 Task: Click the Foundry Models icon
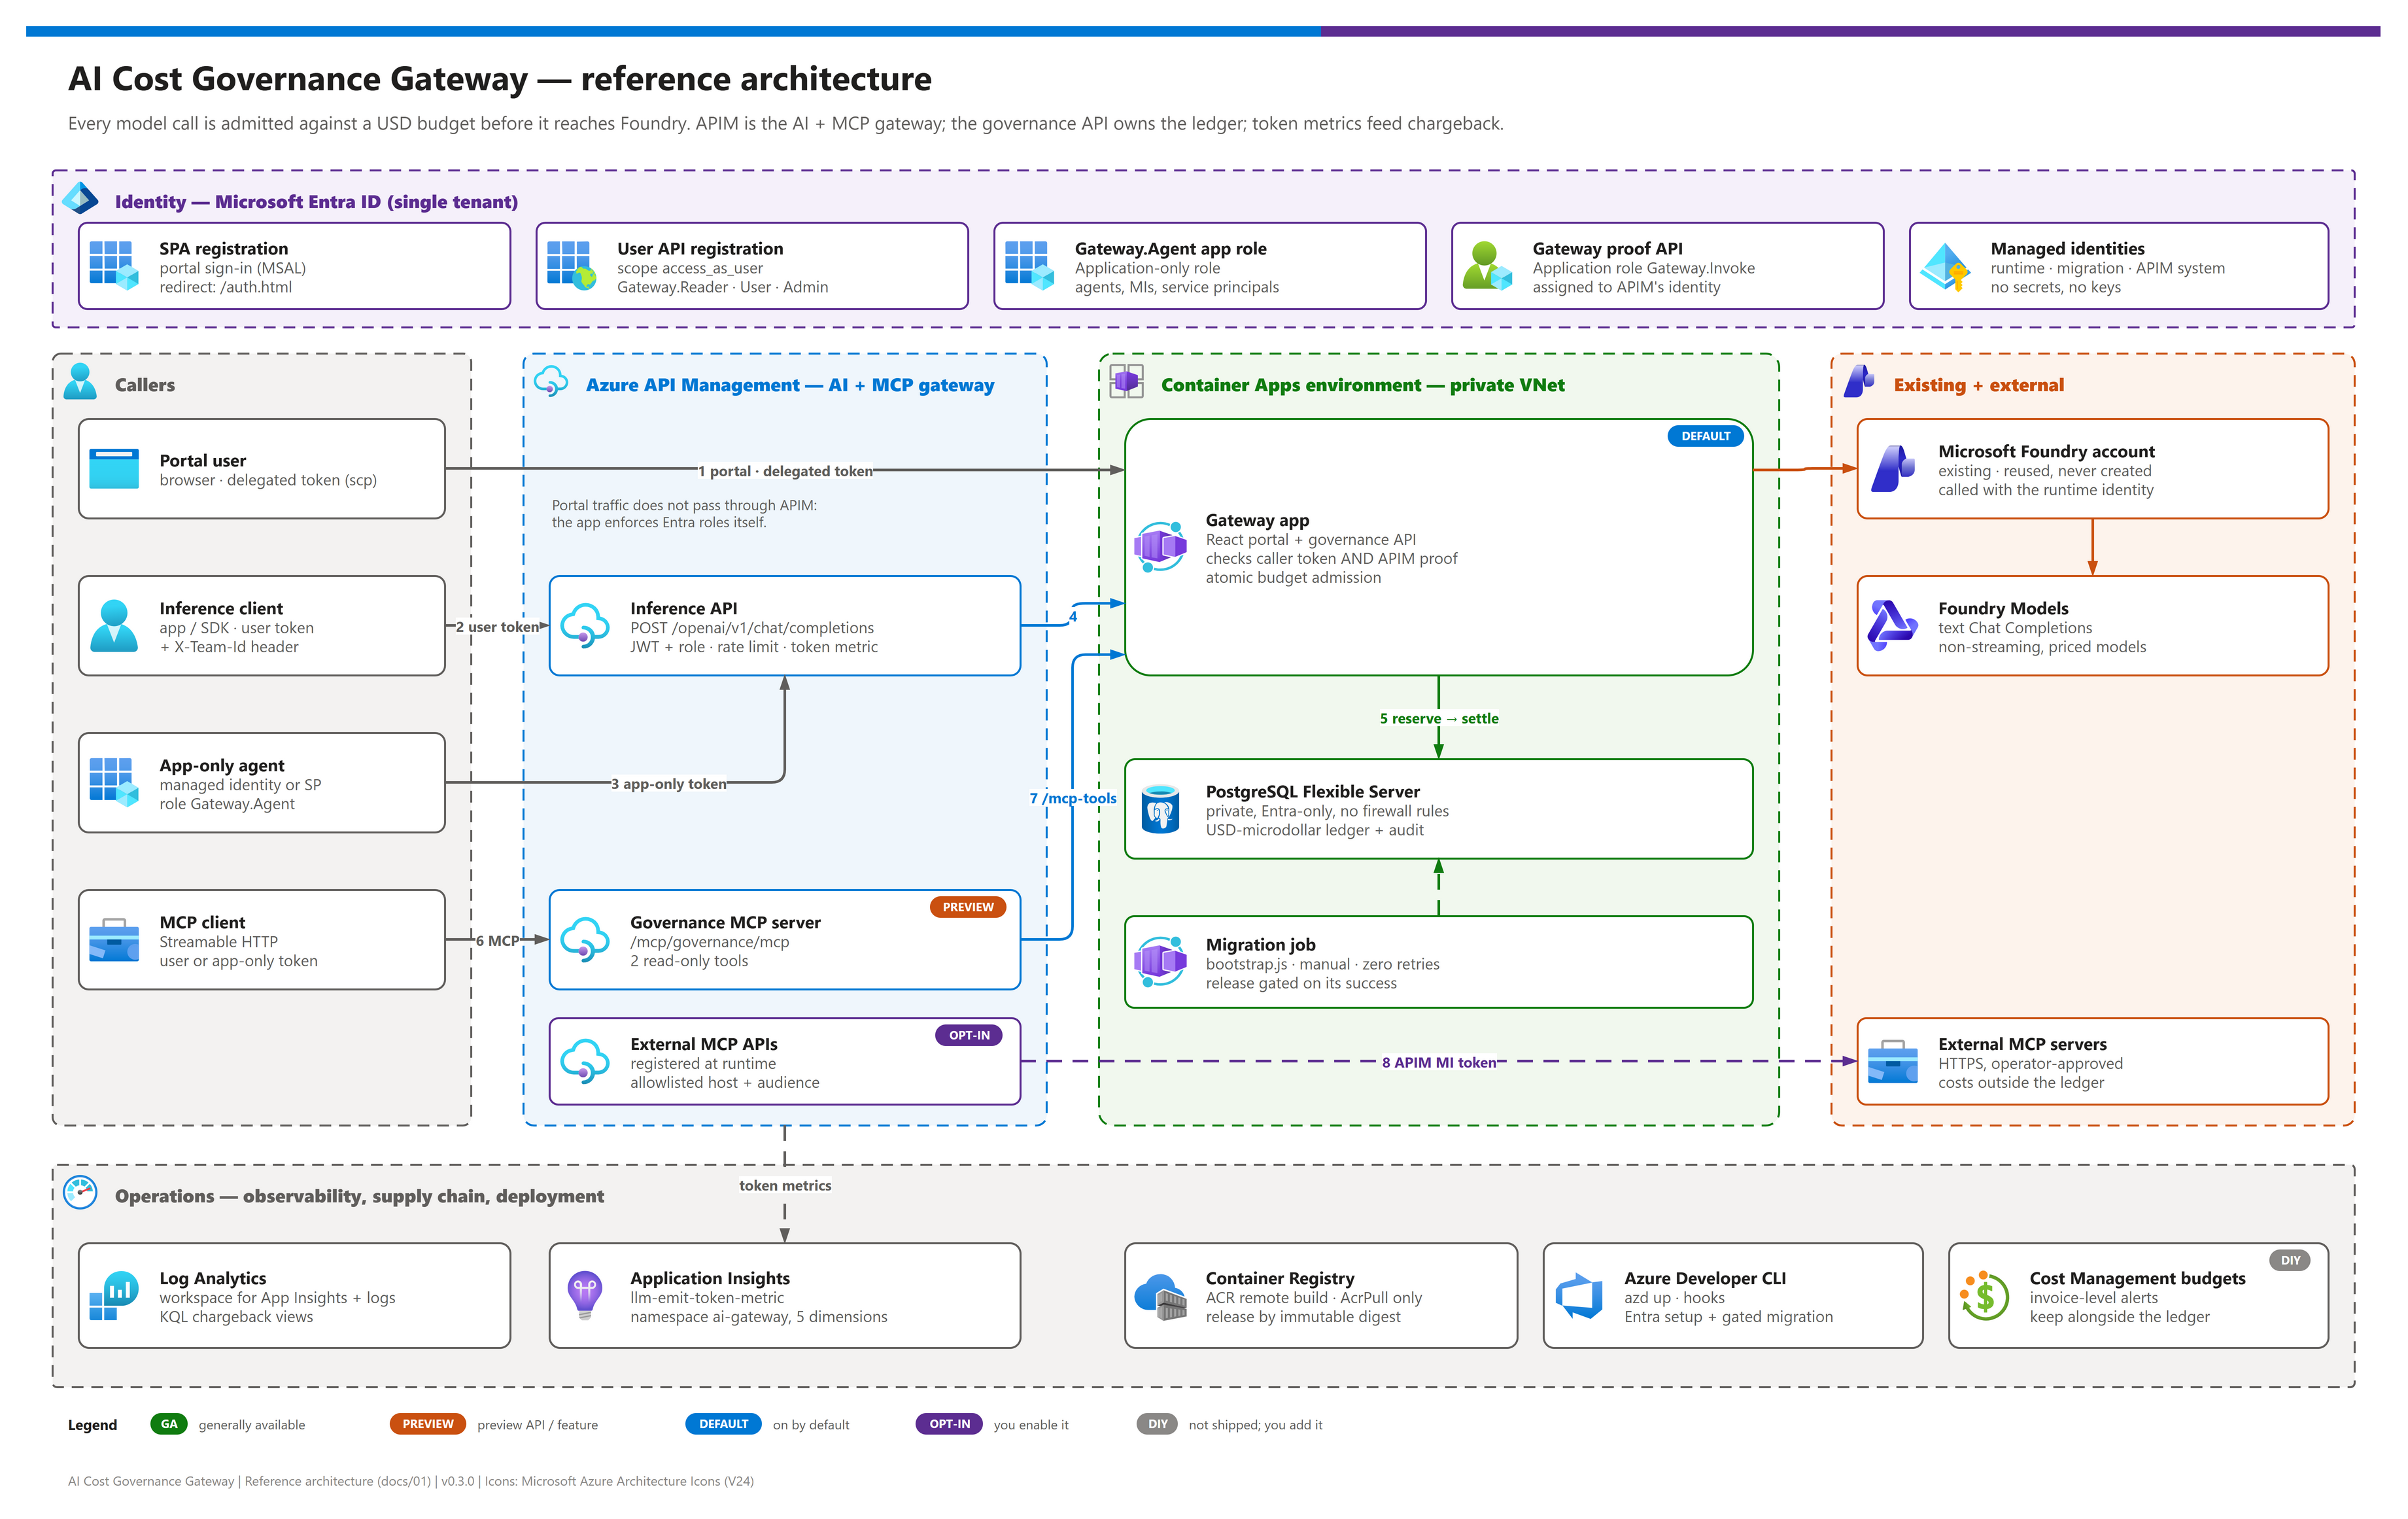click(1892, 625)
